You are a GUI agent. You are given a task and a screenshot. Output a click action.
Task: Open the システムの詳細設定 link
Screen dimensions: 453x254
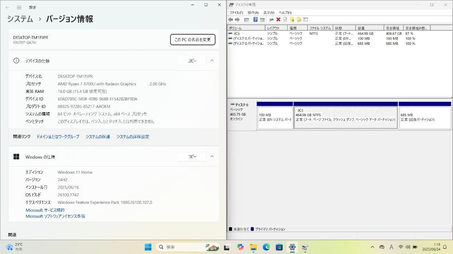pos(133,137)
